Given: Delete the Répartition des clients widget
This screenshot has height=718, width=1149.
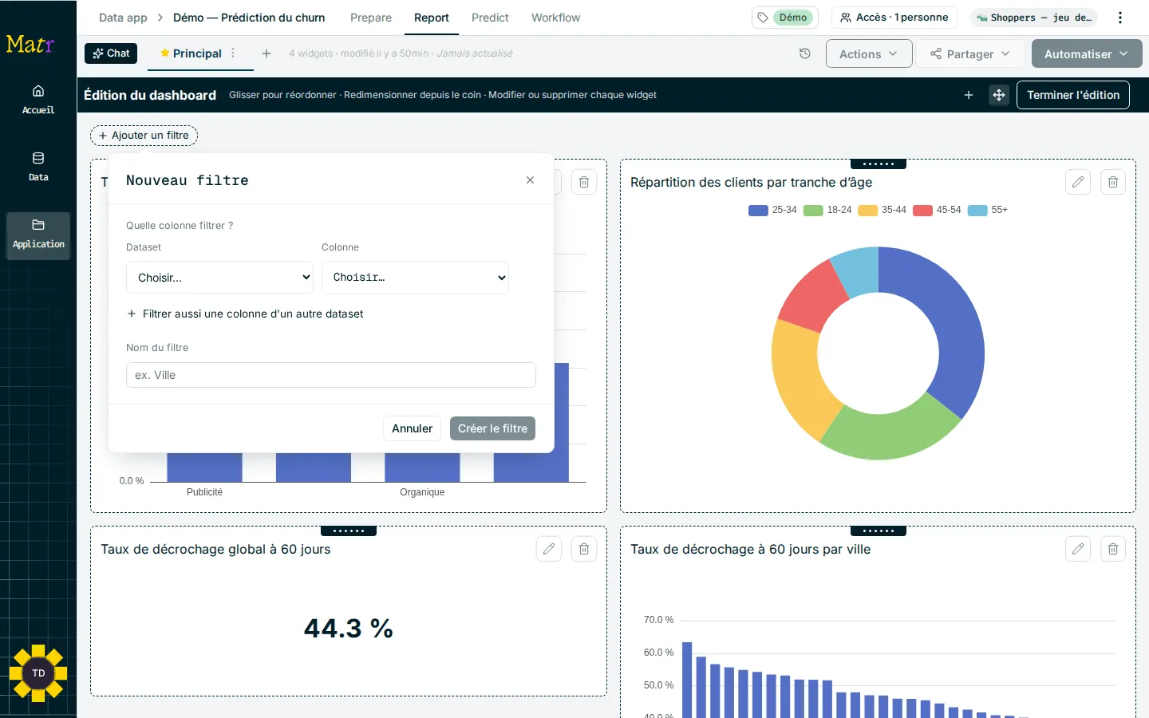Looking at the screenshot, I should tap(1113, 182).
